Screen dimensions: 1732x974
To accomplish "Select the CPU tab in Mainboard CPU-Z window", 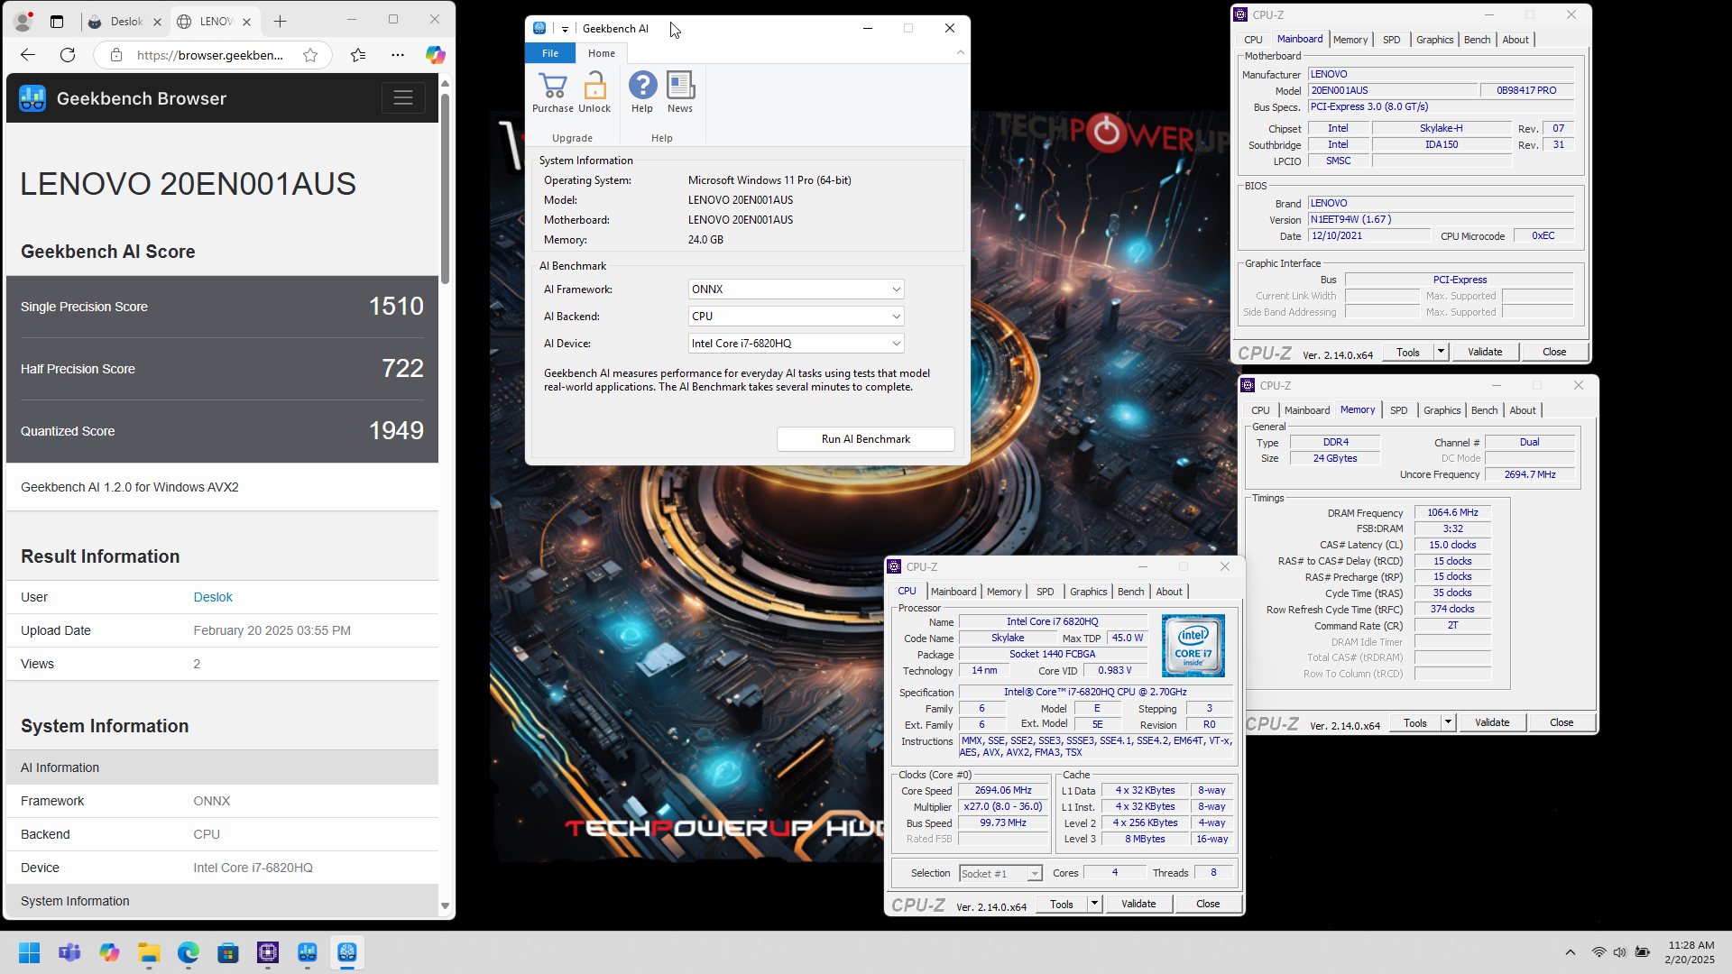I will 1253,40.
